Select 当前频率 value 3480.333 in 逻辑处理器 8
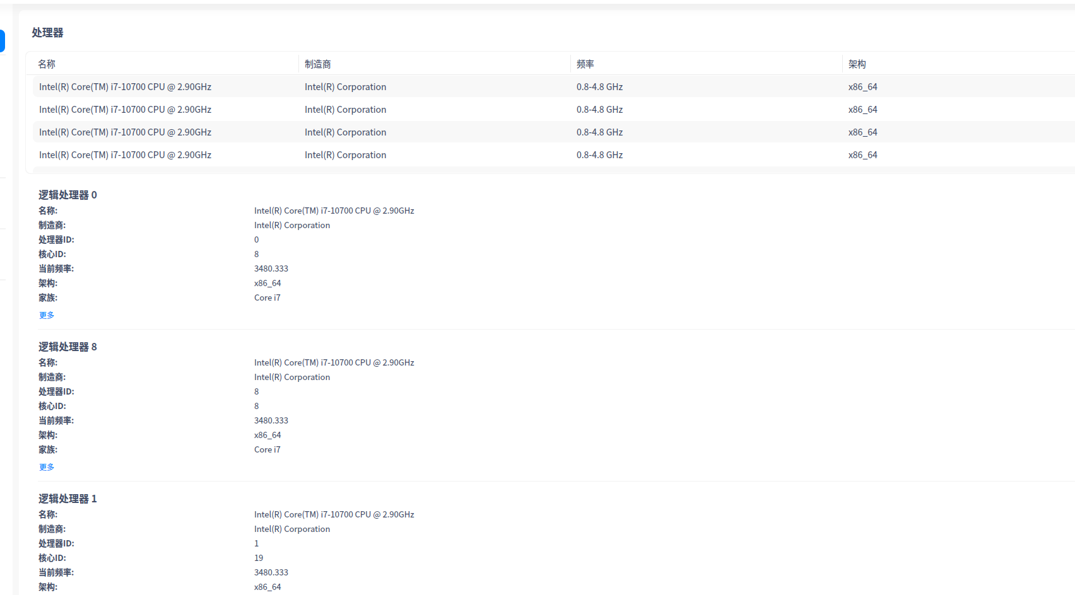The image size is (1075, 595). pos(271,420)
